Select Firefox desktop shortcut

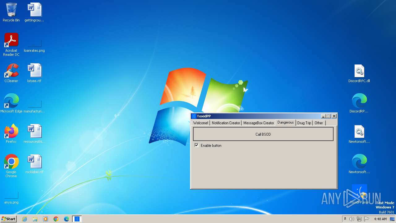click(x=11, y=134)
